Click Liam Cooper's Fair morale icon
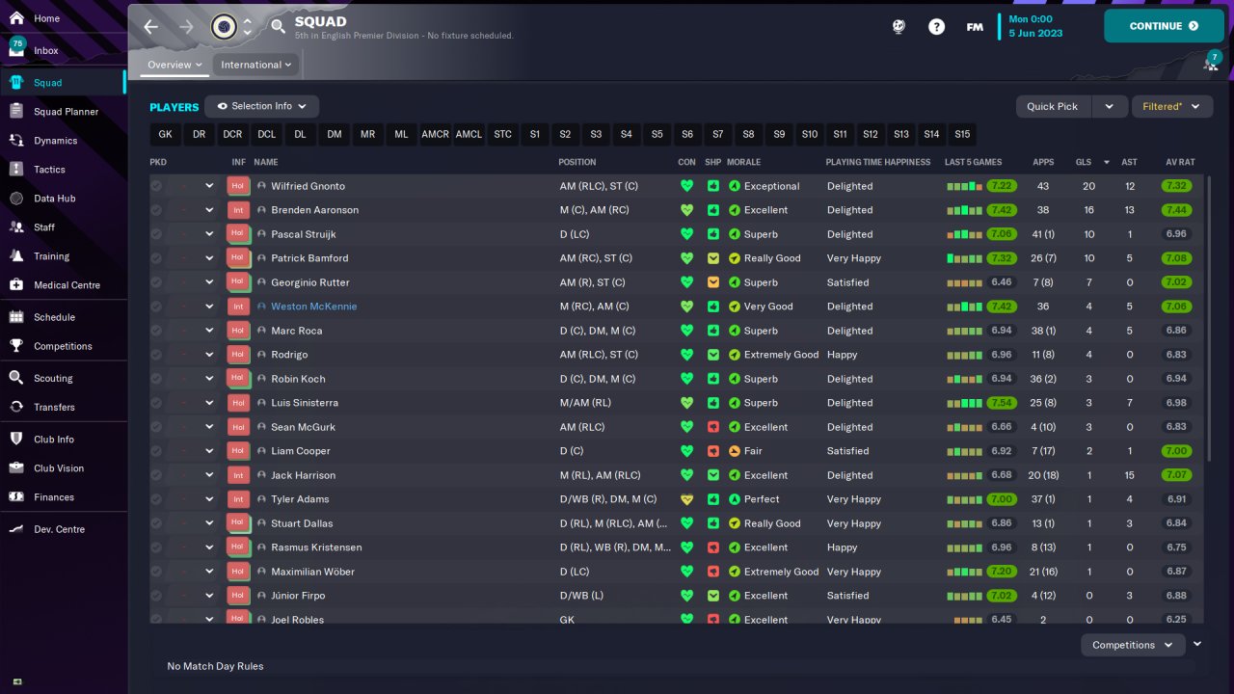 pos(735,451)
